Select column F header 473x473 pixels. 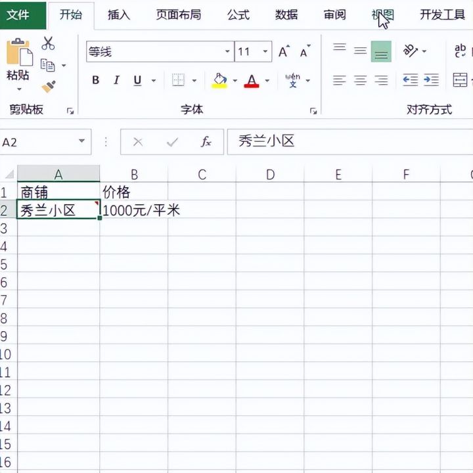pos(407,174)
